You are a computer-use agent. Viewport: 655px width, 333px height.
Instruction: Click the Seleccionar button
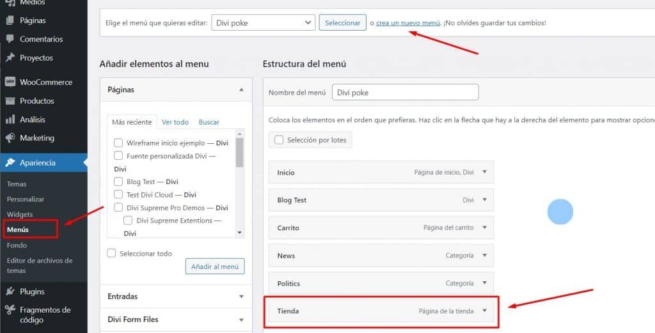pyautogui.click(x=343, y=22)
